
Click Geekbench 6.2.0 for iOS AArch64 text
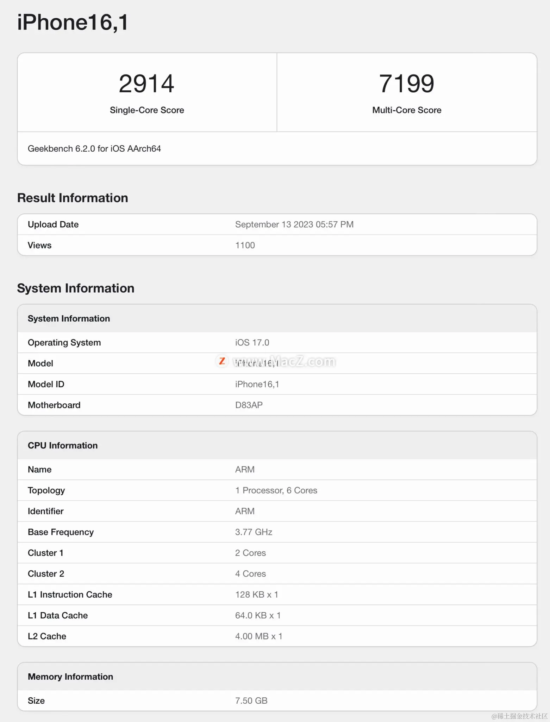tap(94, 149)
